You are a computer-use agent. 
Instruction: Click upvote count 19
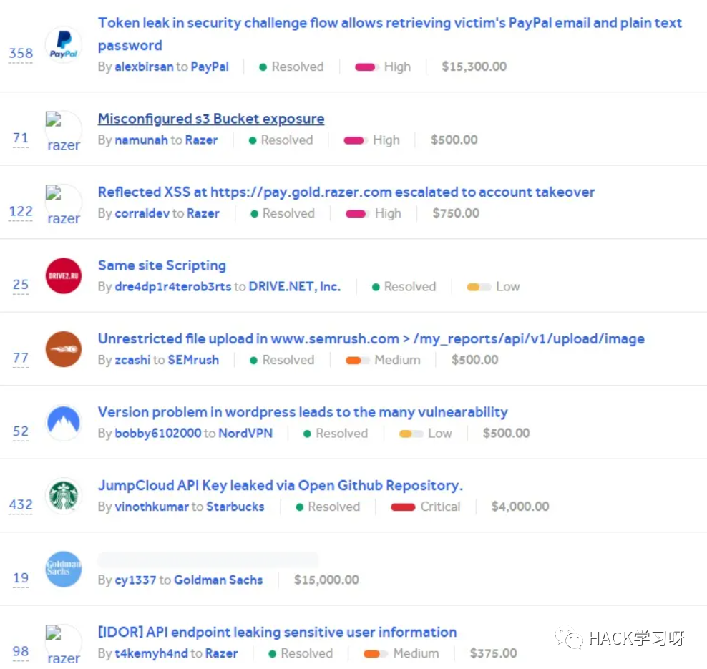[21, 578]
